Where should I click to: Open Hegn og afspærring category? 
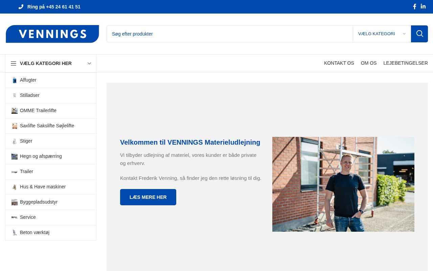(x=51, y=157)
